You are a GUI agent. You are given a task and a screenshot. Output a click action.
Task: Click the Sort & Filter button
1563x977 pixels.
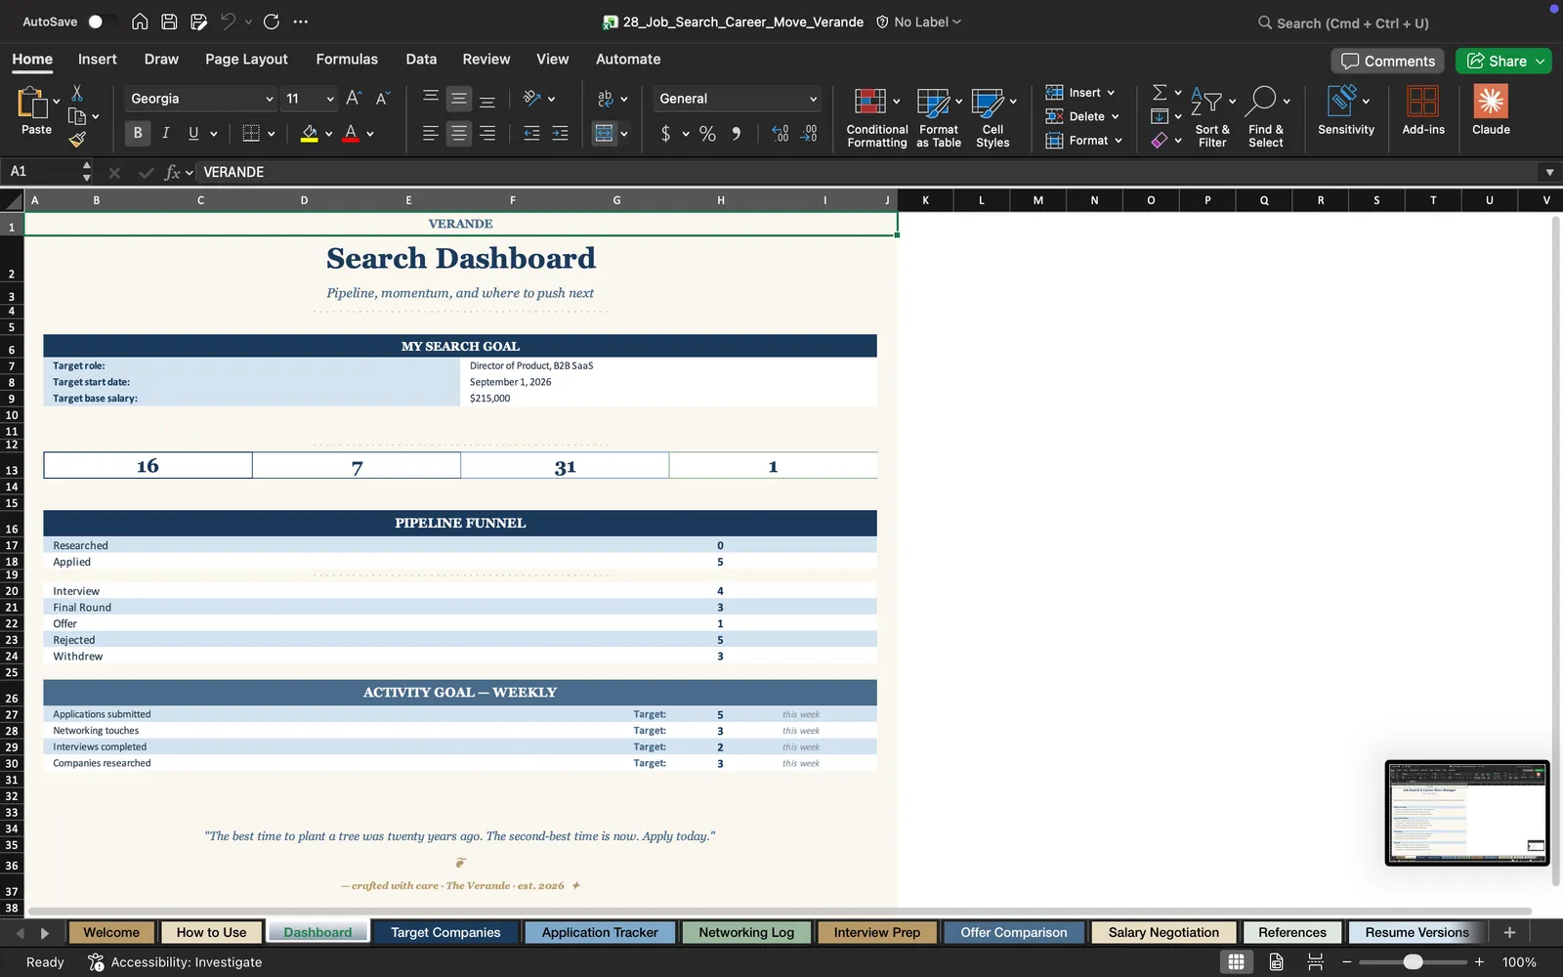pyautogui.click(x=1212, y=117)
